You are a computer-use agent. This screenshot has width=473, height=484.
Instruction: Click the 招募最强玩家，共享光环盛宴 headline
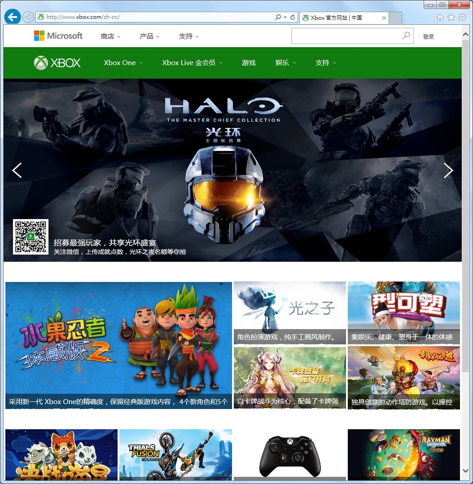(105, 242)
